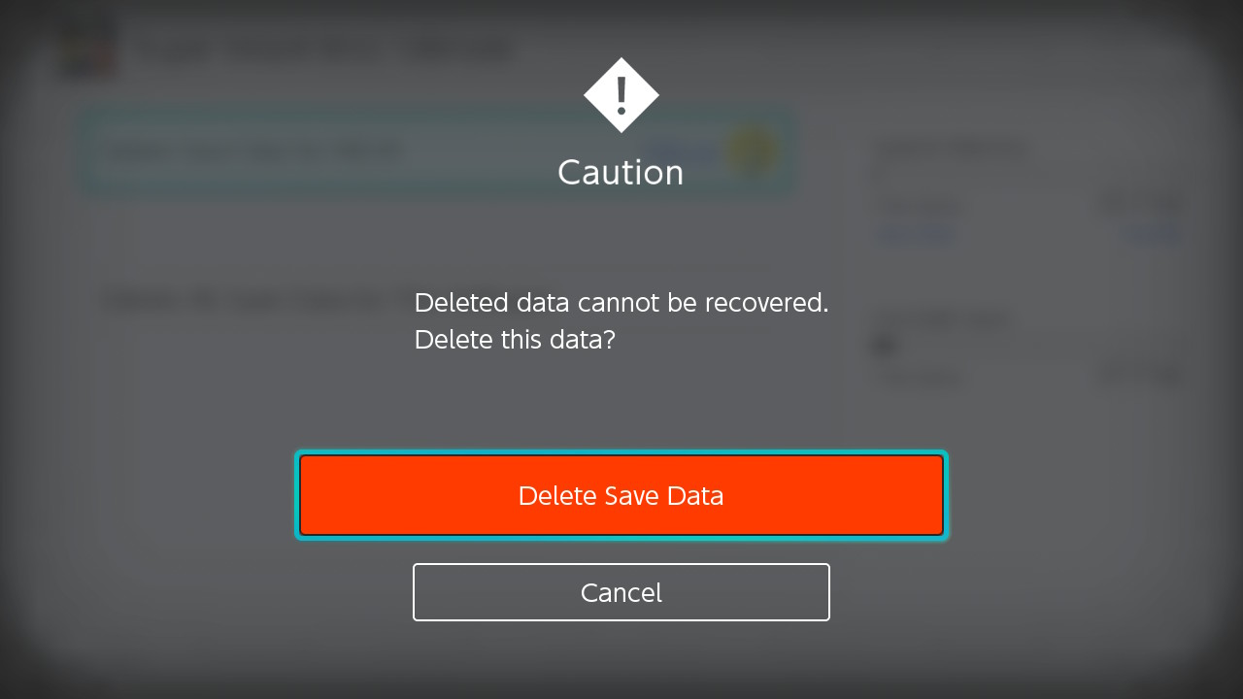This screenshot has width=1243, height=699.
Task: Click the heading of the right details panel
Action: click(950, 148)
